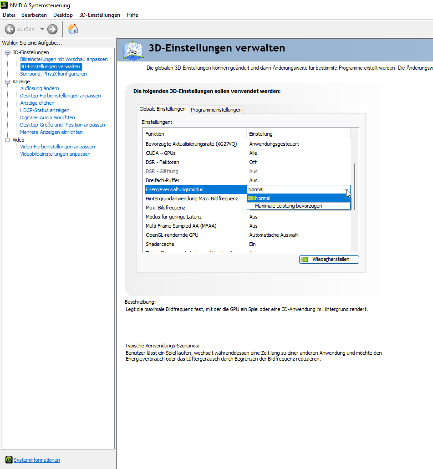This screenshot has width=433, height=469.
Task: Collapse the Video tree section
Action: click(6, 139)
